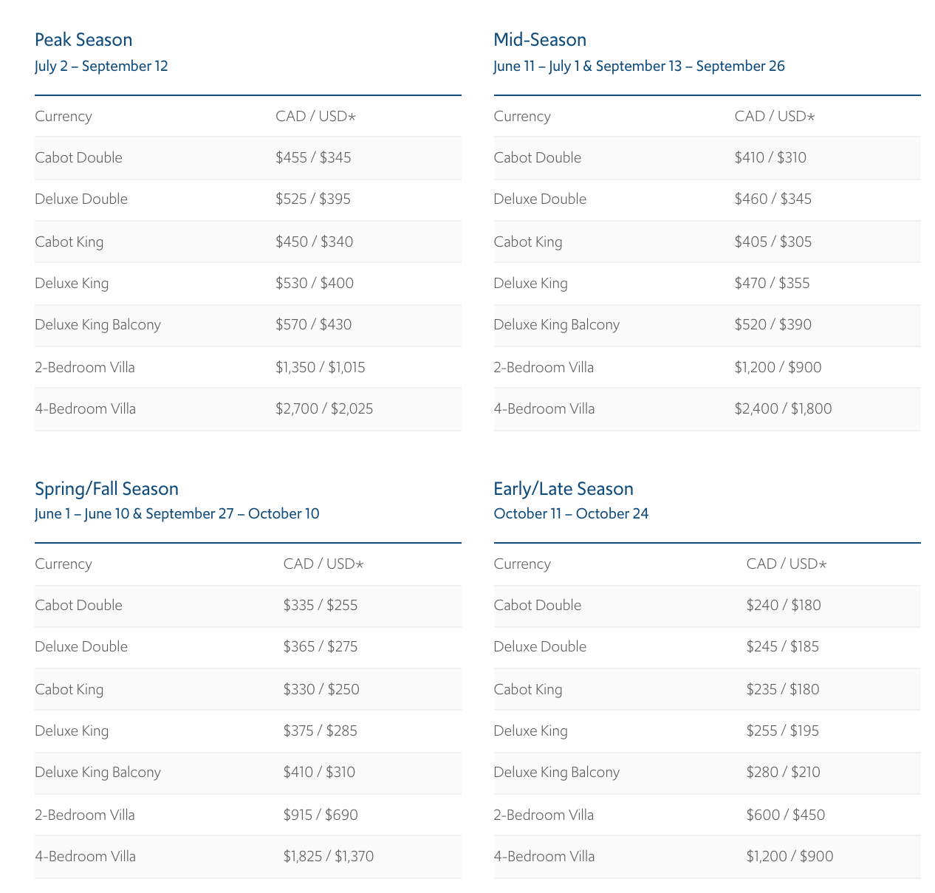Click the Mid-Season $520 / $390 rate
The image size is (935, 893).
click(x=771, y=325)
